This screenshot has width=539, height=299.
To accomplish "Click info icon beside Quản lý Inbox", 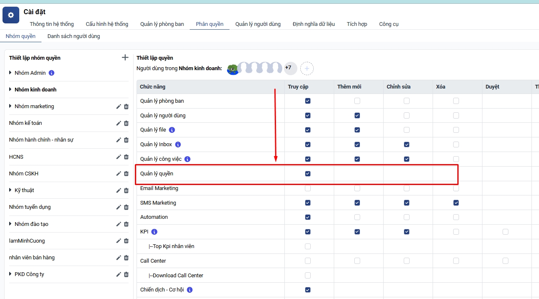I will coord(178,144).
